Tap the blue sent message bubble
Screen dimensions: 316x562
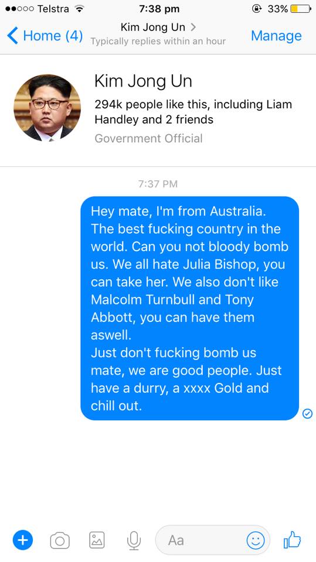coord(189,309)
